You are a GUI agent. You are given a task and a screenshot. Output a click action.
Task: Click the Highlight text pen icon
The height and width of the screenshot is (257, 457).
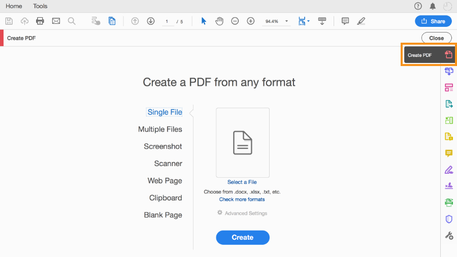click(x=361, y=21)
